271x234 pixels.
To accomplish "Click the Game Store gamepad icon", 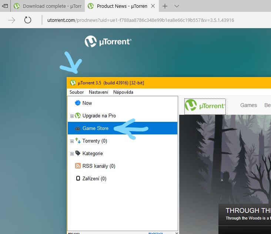I will point(78,128).
